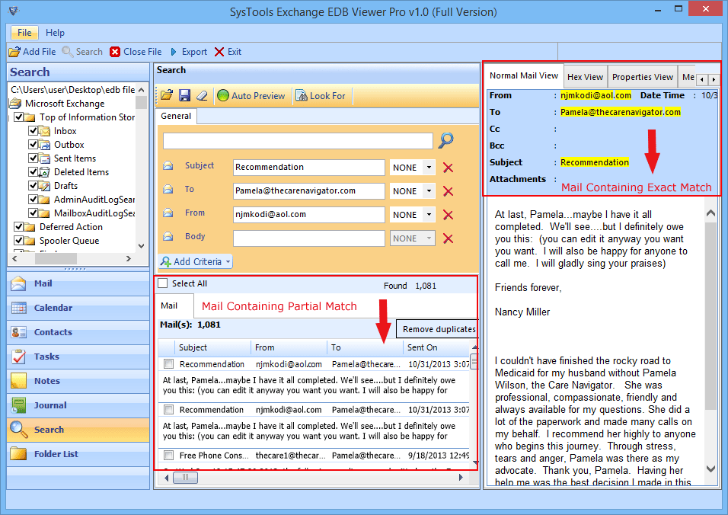Viewport: 728px width, 515px height.
Task: Open the File menu
Action: click(x=23, y=33)
